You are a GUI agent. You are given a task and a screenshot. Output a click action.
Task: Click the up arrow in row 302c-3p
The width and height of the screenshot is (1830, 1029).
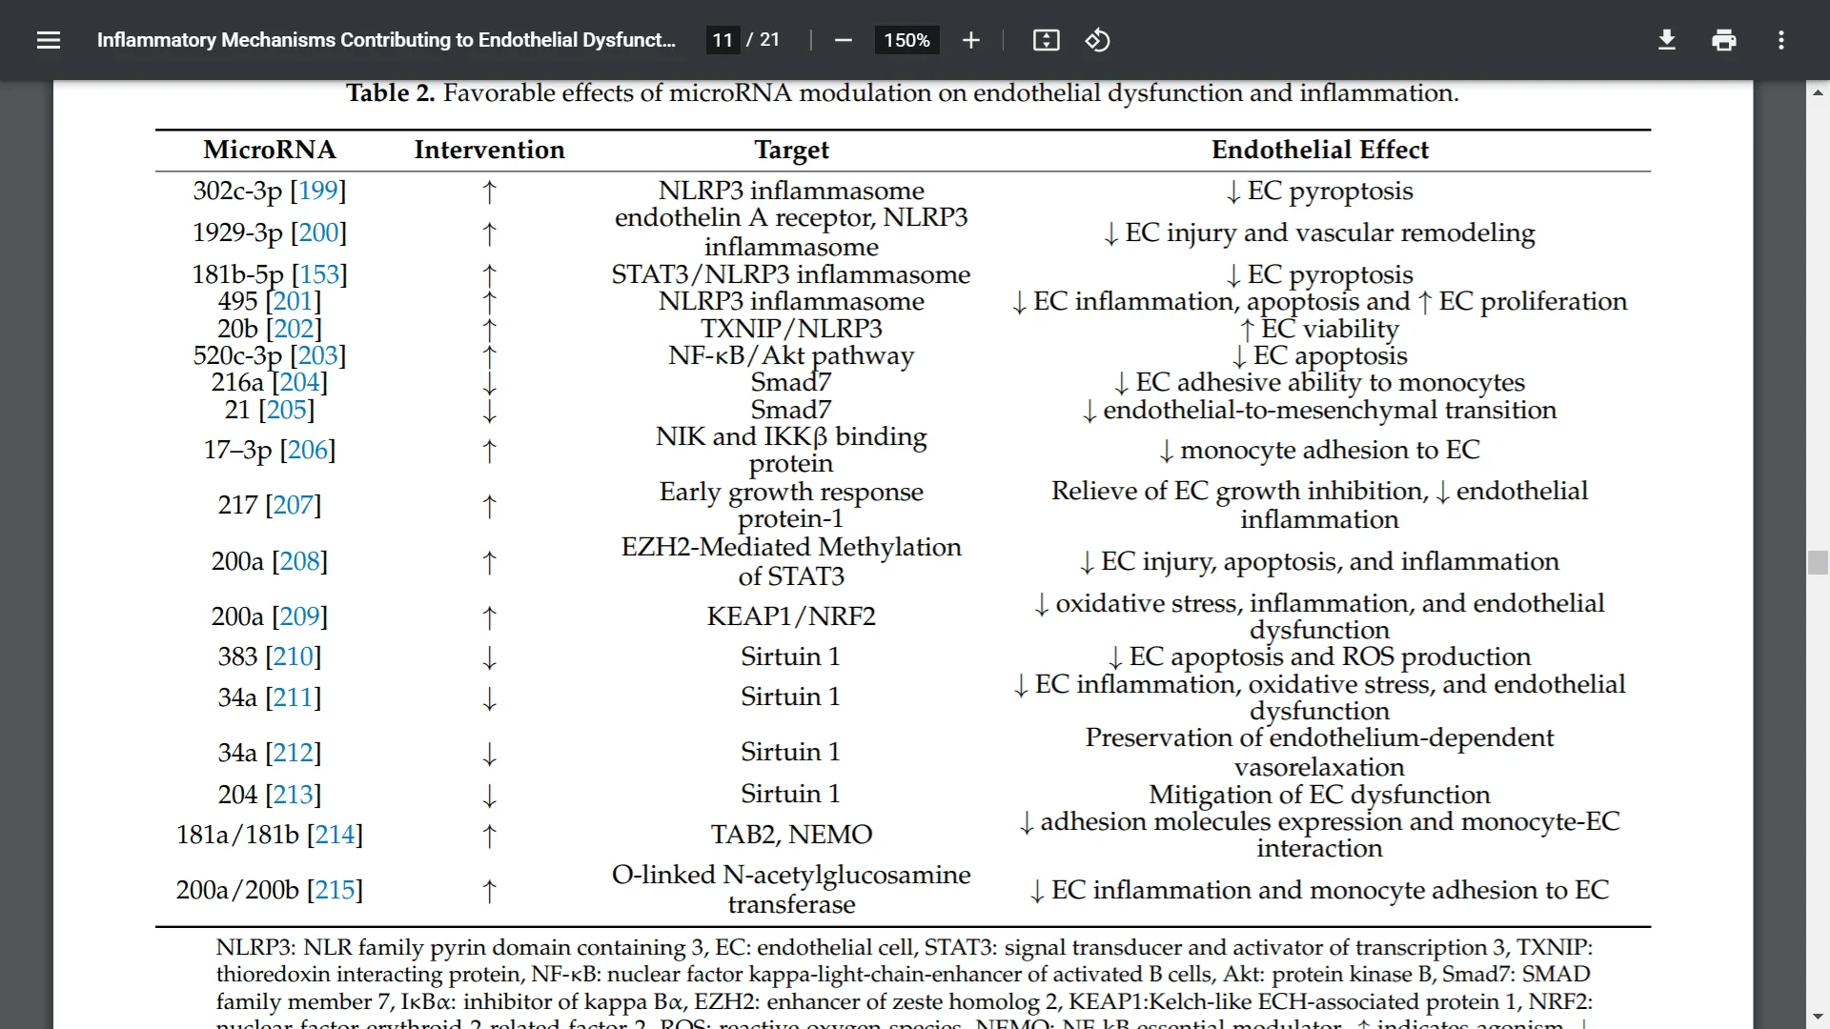[x=489, y=192]
